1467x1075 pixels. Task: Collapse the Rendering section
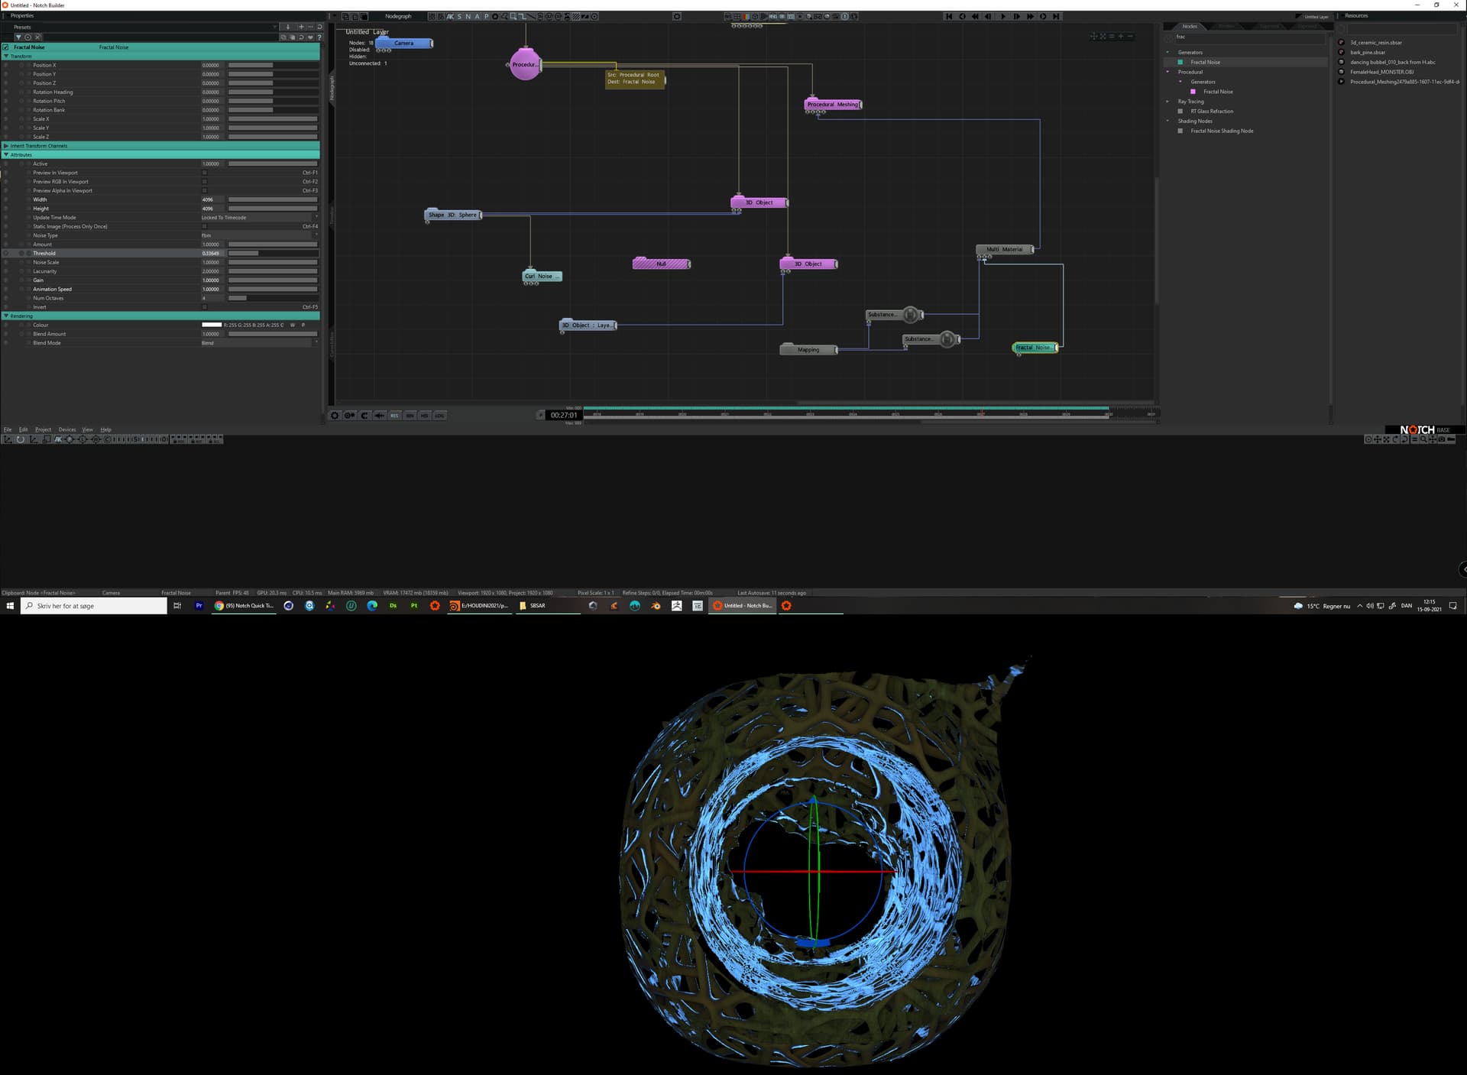[7, 316]
